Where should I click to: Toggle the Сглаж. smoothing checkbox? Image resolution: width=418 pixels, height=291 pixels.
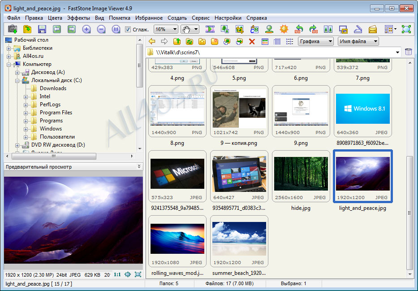(x=128, y=29)
